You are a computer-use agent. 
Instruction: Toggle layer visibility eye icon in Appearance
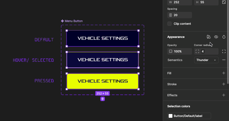coord(216,37)
